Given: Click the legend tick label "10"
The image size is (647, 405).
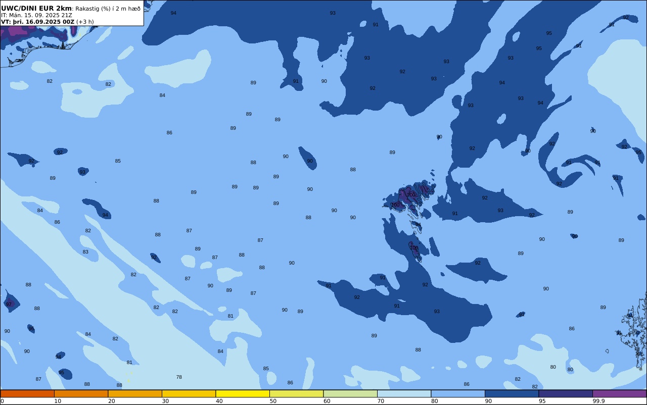Looking at the screenshot, I should 58,401.
